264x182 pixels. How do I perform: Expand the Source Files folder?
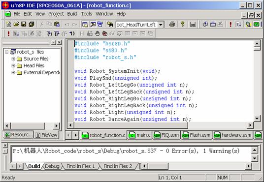13,59
